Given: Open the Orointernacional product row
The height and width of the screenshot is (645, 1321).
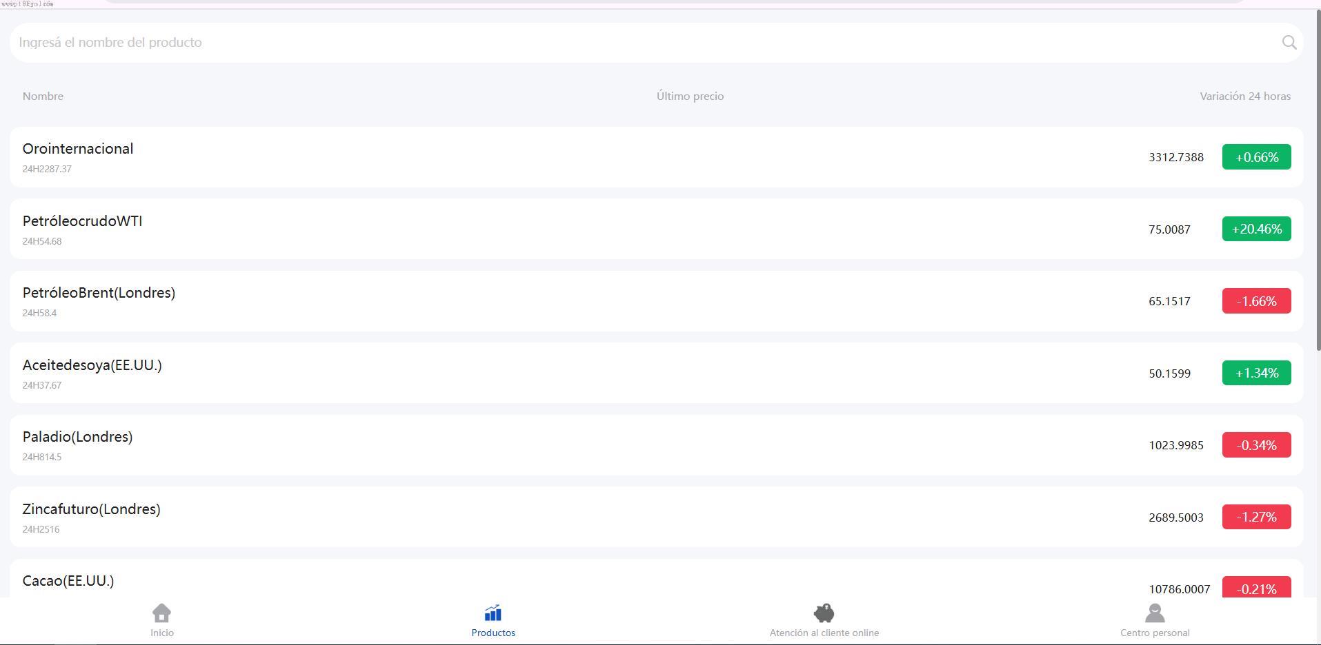Looking at the screenshot, I should point(78,149).
